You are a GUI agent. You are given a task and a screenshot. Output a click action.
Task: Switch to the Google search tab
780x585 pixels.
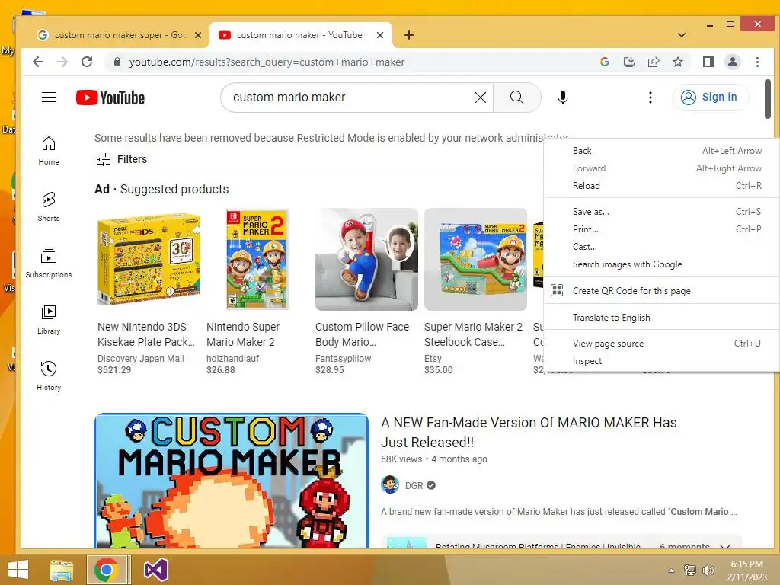pos(112,35)
